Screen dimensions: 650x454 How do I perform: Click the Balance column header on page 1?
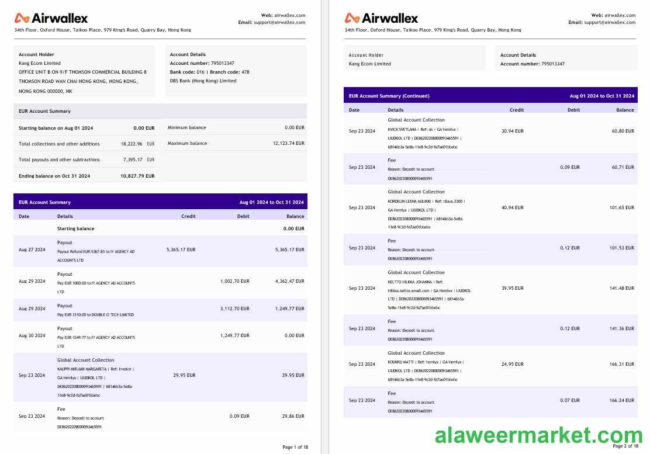pyautogui.click(x=295, y=216)
